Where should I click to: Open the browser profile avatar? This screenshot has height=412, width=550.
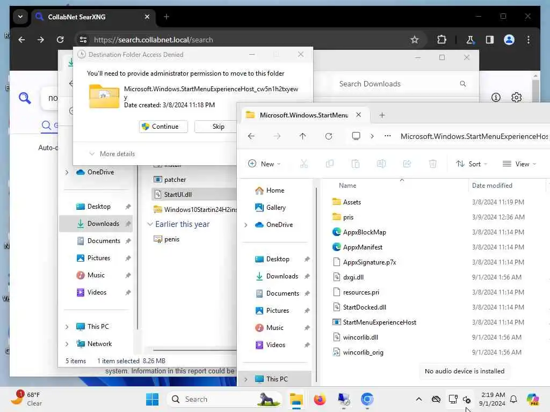coord(509,40)
